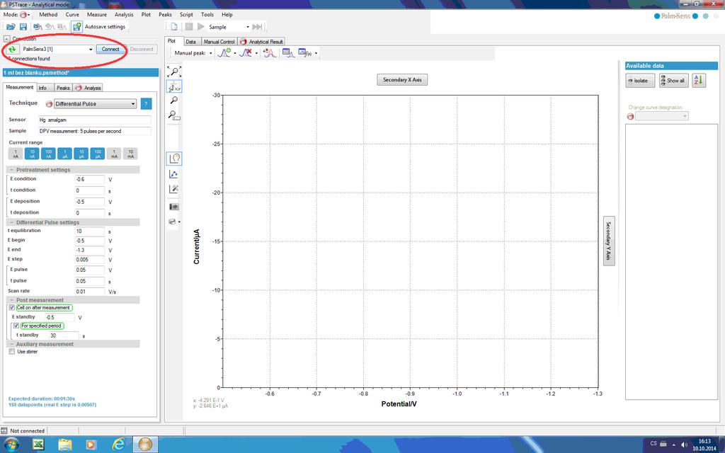Click the E begin input field
This screenshot has height=453, width=725.
(x=90, y=241)
